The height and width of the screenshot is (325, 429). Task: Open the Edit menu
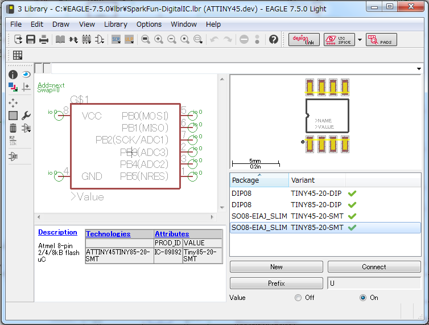37,24
